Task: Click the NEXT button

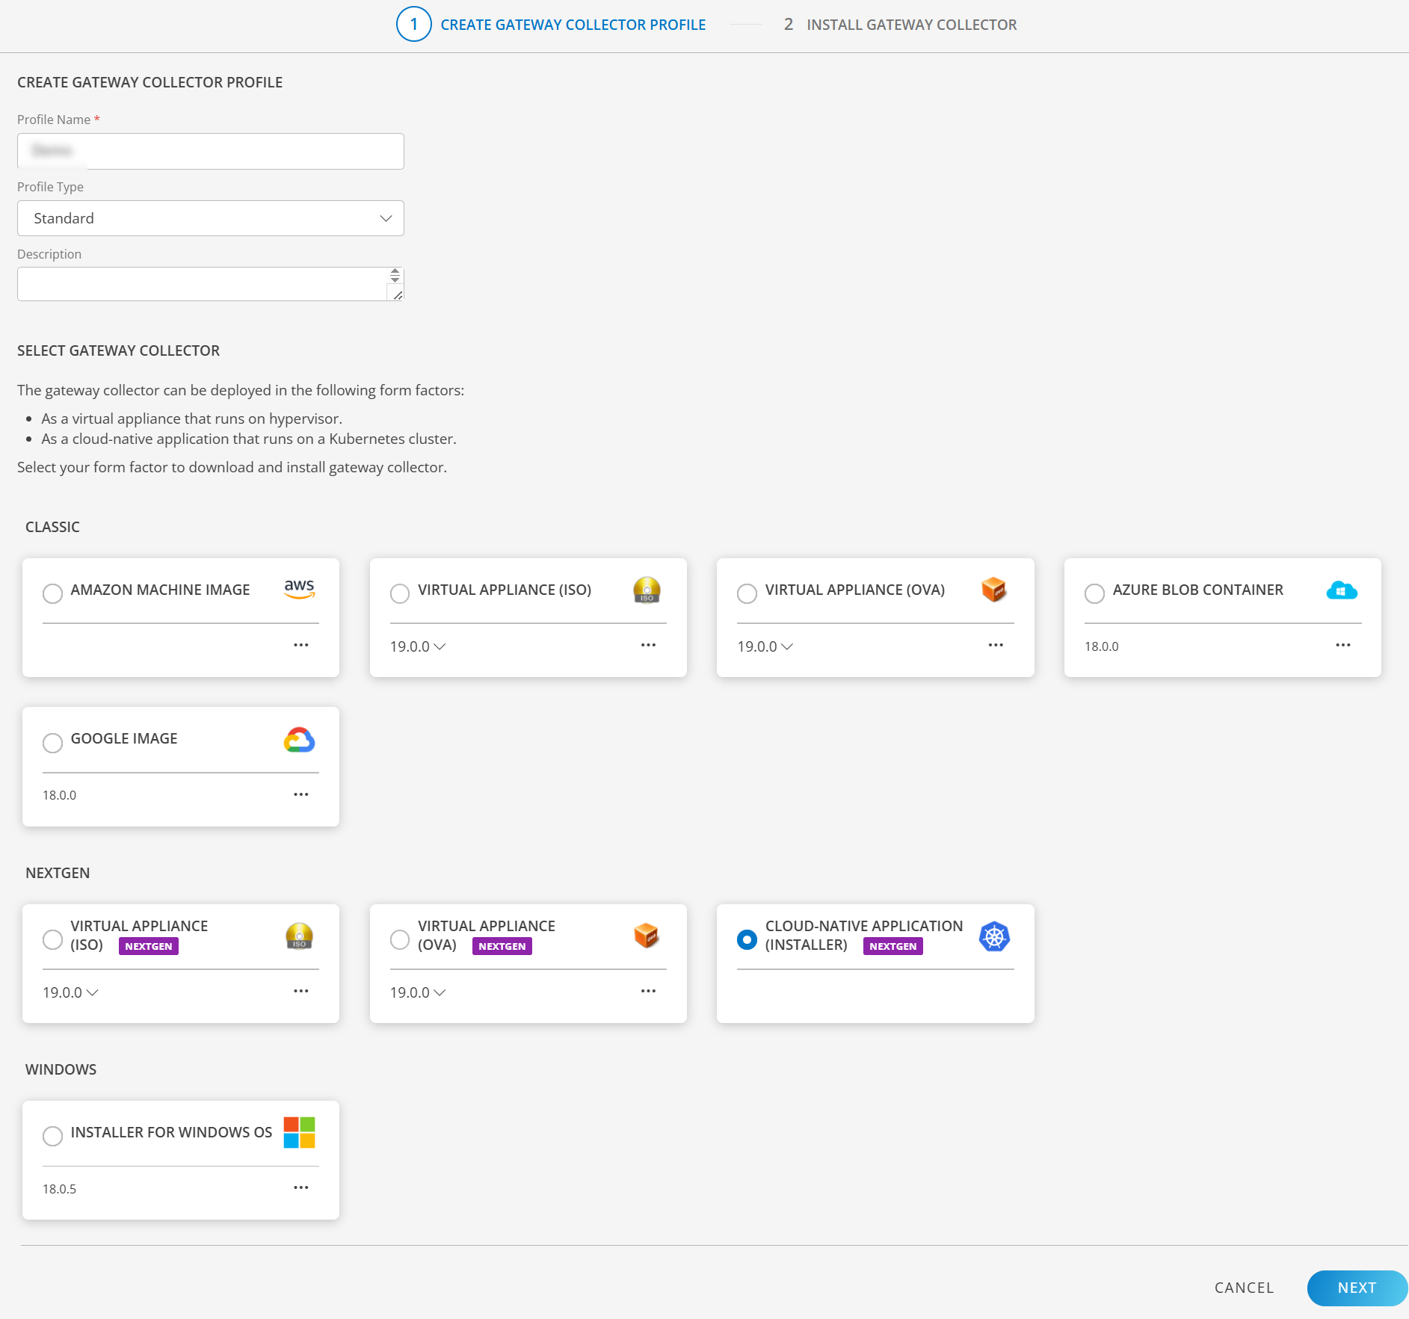Action: (x=1356, y=1288)
